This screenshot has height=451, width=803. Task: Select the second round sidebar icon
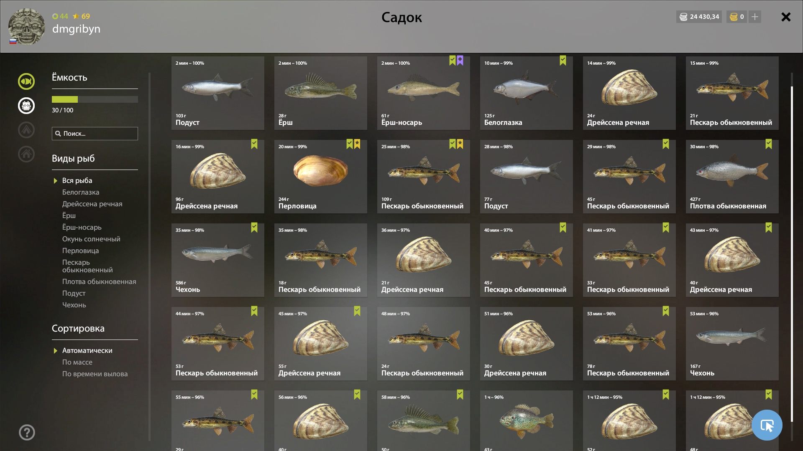(26, 106)
